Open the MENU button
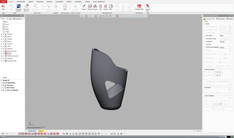This screenshot has width=234, height=138. [4, 2]
